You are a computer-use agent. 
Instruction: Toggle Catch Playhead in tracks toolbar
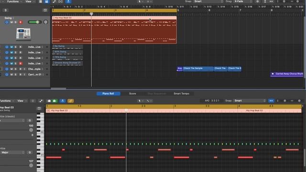pos(68,1)
